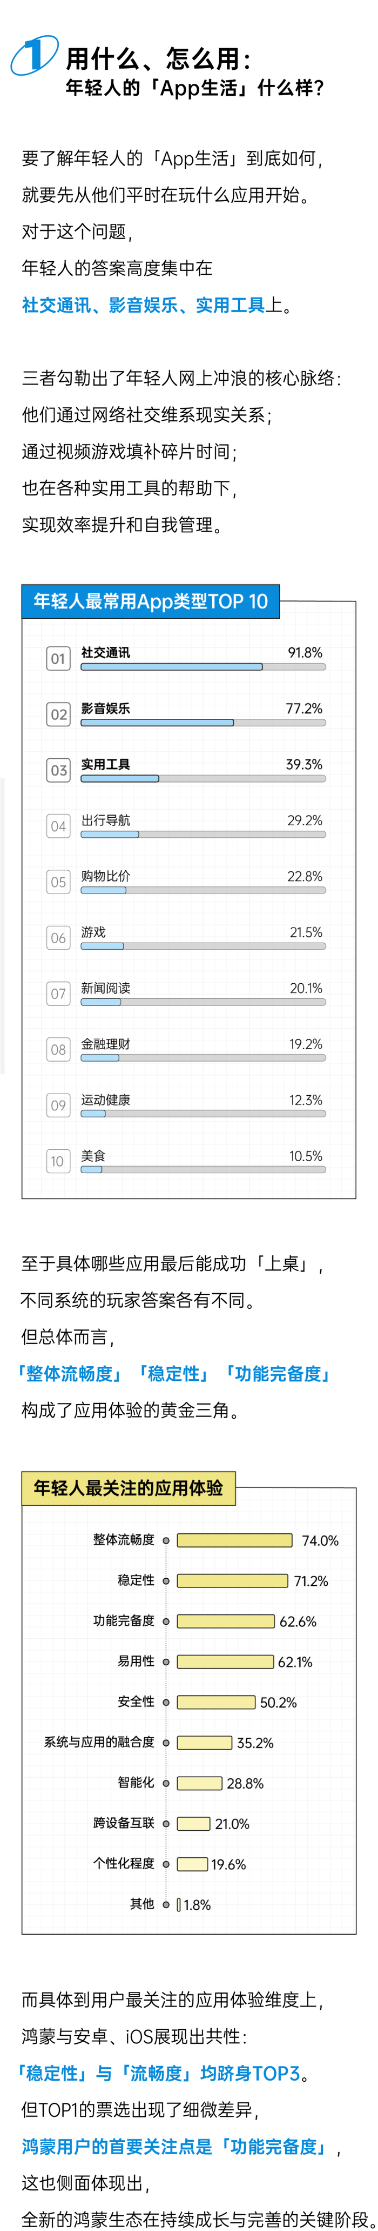The image size is (378, 2231).
Task: Select the 10 rank badge beside 美食
Action: click(58, 1161)
